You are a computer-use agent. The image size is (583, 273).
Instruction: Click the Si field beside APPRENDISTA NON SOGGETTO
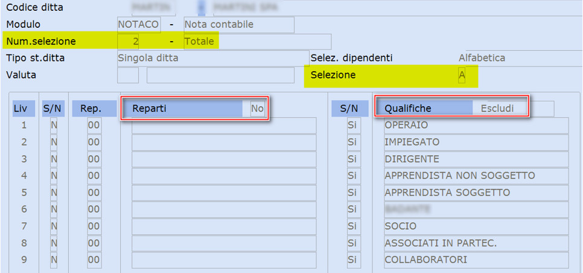(354, 176)
